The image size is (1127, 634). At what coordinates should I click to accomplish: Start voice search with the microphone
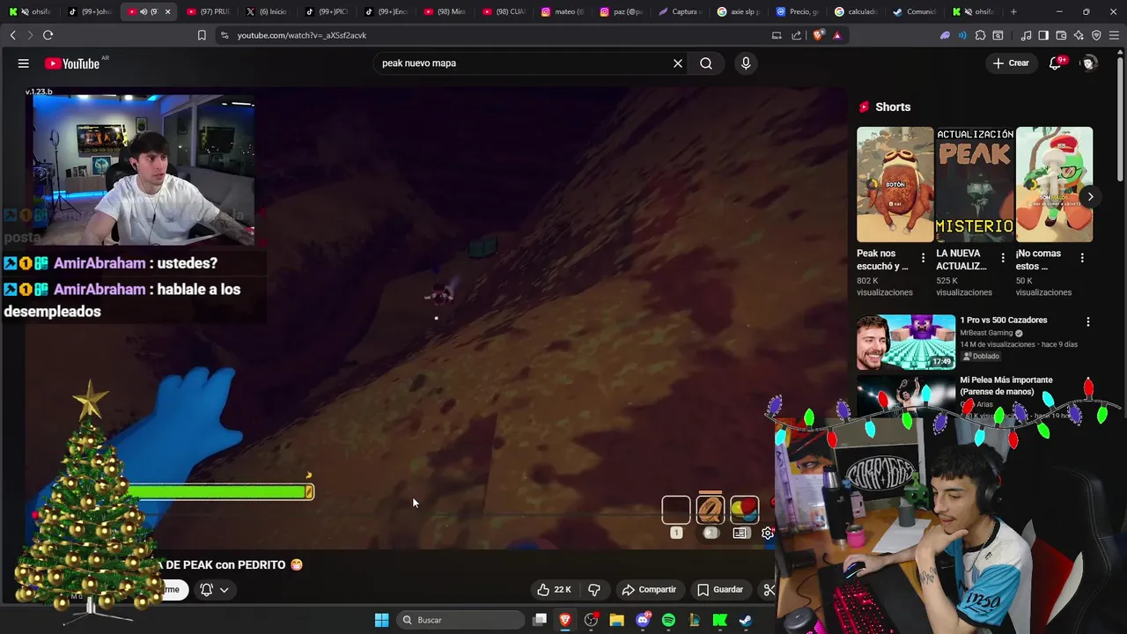pos(746,63)
